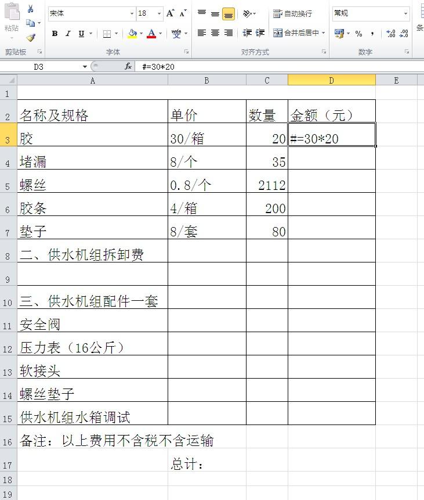Image resolution: width=424 pixels, height=500 pixels.
Task: Select column A header
Action: [92, 80]
